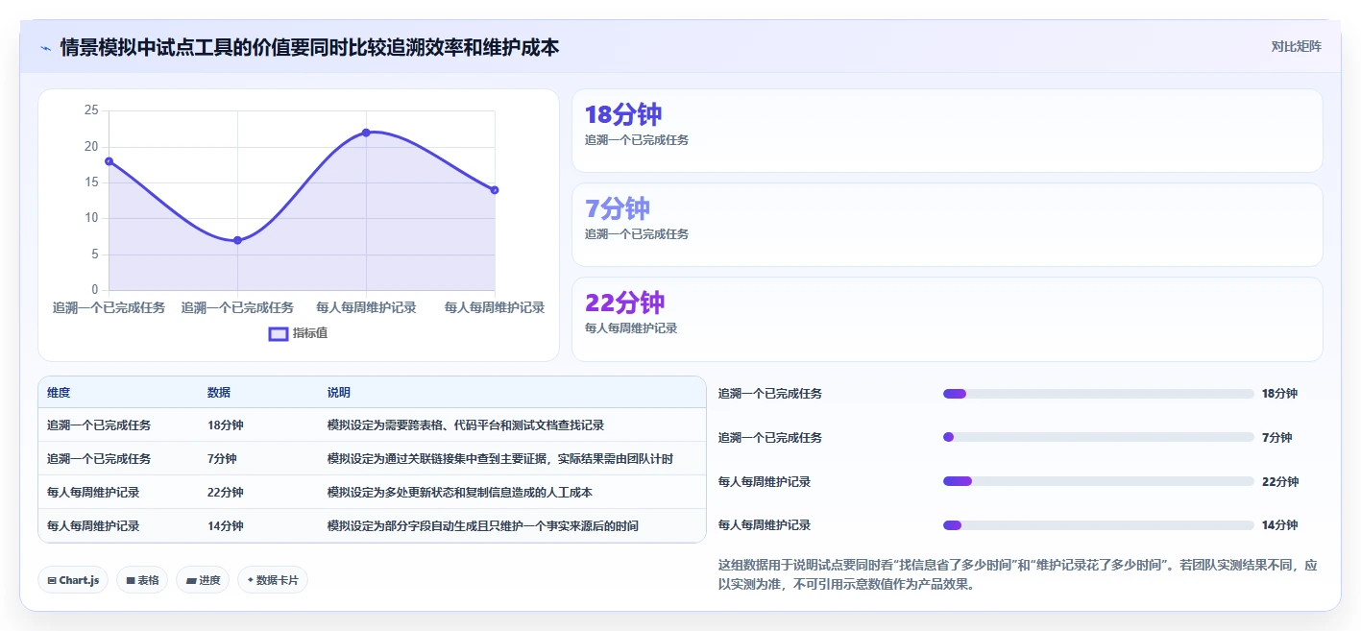Click the footnote paragraph starting 这组数据用于说明
This screenshot has height=631, width=1361.
1018,574
